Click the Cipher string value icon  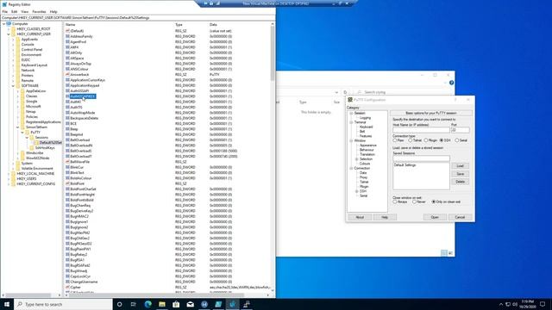(x=67, y=287)
